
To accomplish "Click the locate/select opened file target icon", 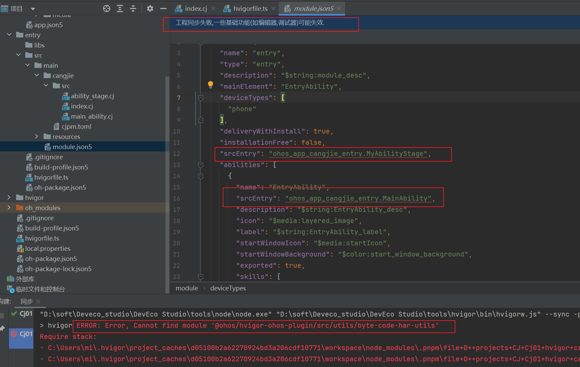I will click(x=107, y=9).
